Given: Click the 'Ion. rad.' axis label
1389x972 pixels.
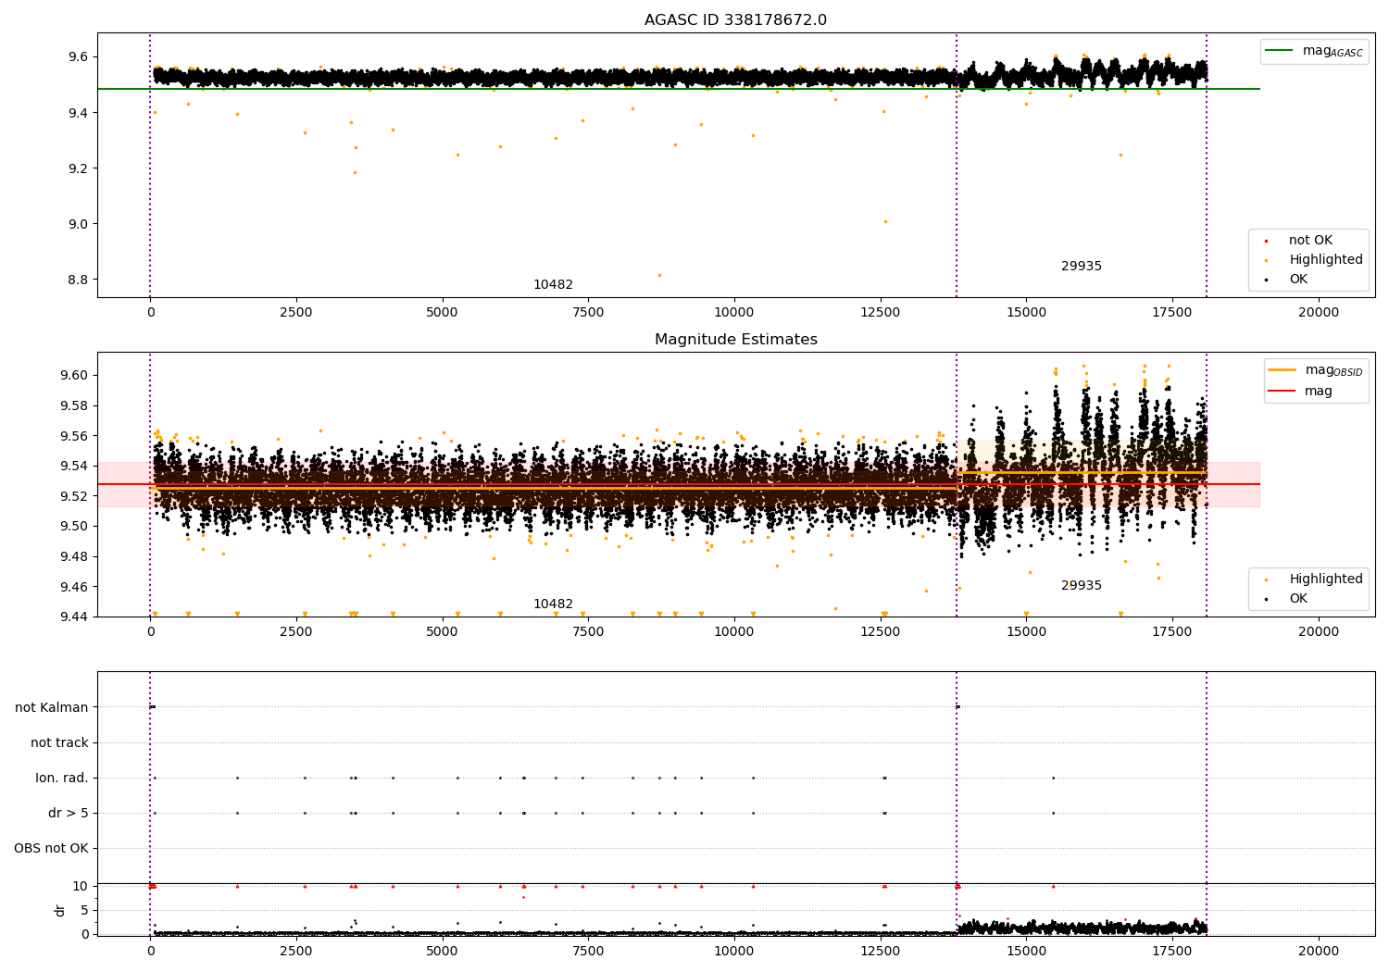Looking at the screenshot, I should [x=62, y=779].
